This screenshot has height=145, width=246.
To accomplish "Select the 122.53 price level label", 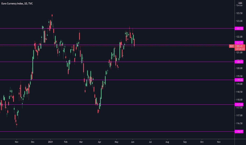I will [x=239, y=28].
